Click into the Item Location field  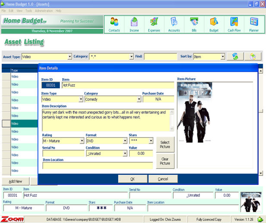(97, 165)
